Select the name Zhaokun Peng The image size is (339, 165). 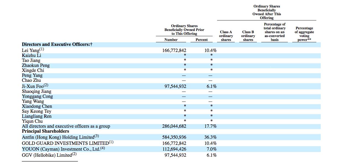coord(36,65)
